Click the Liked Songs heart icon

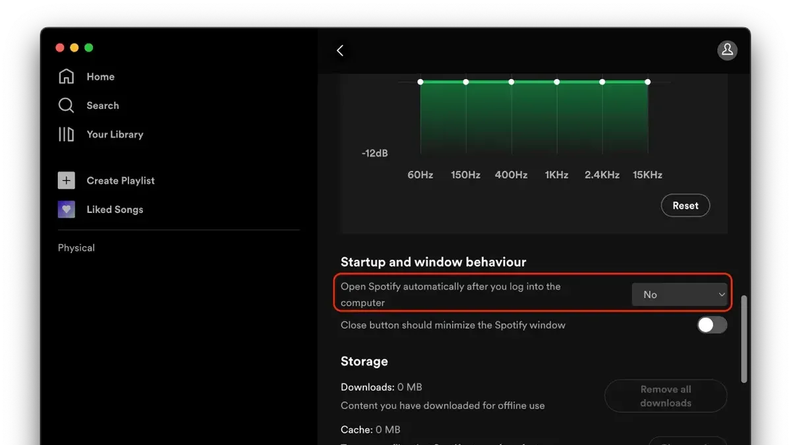click(x=67, y=210)
